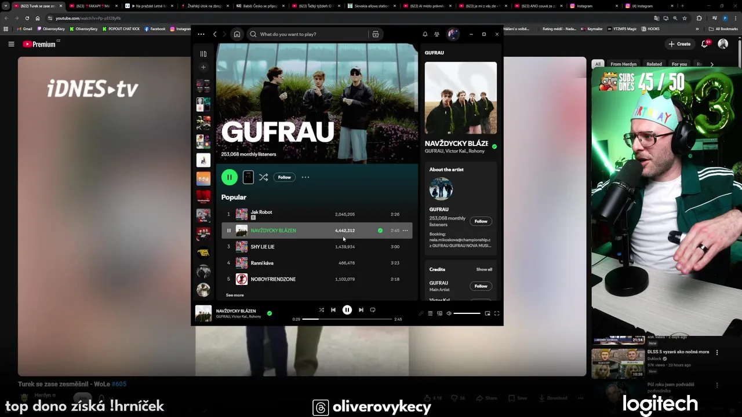
Task: Toggle saved checkmark in now-playing side panel
Action: (494, 147)
